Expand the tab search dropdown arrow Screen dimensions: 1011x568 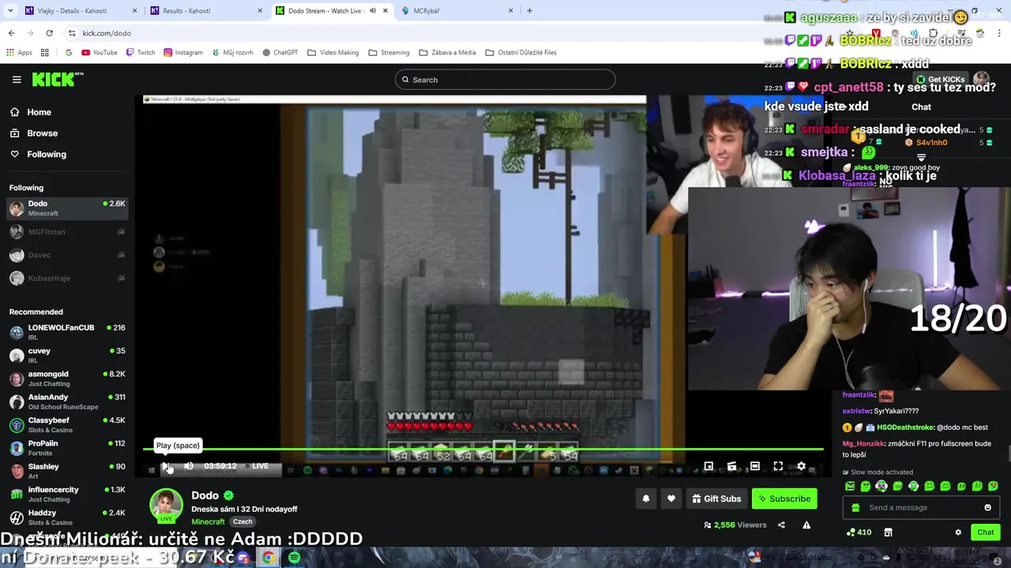click(x=10, y=11)
